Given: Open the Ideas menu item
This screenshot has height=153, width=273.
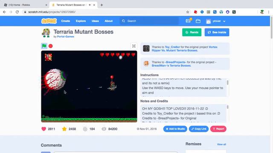Looking at the screenshot, I should 95,21.
